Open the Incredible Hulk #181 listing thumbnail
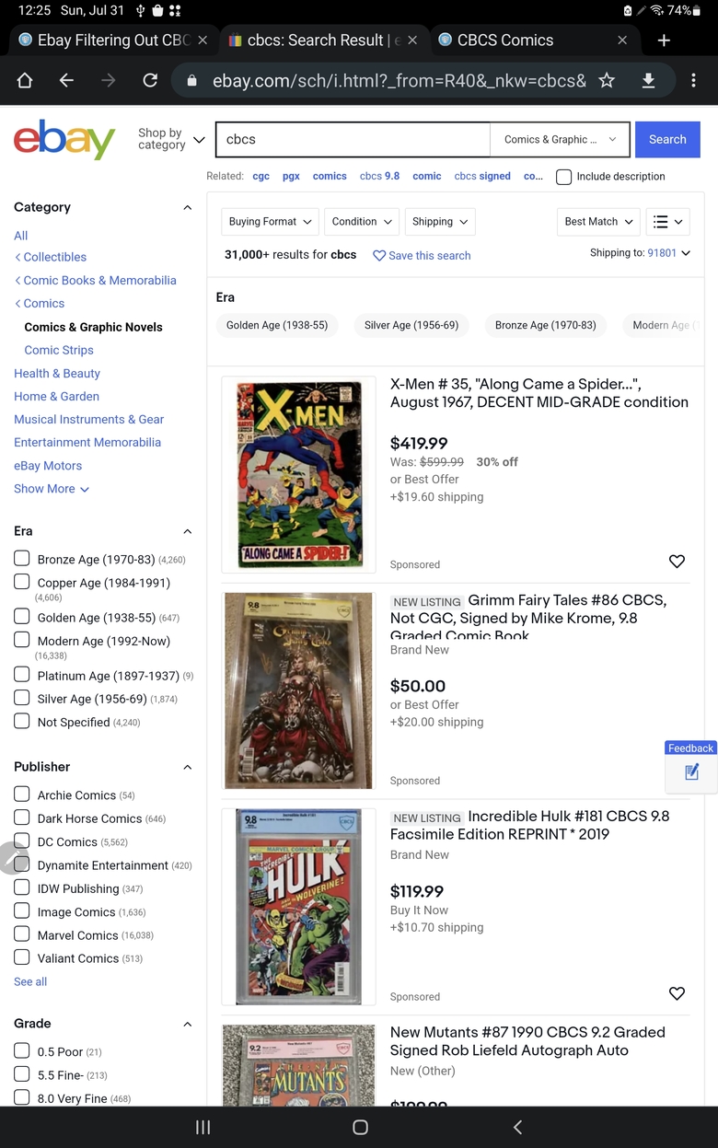The height and width of the screenshot is (1148, 718). point(299,907)
